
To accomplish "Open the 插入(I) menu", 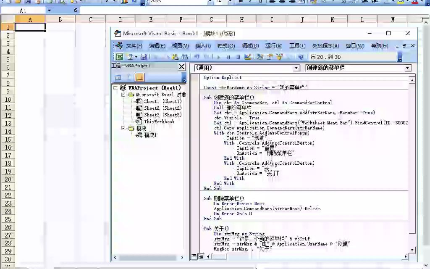I will (x=203, y=46).
